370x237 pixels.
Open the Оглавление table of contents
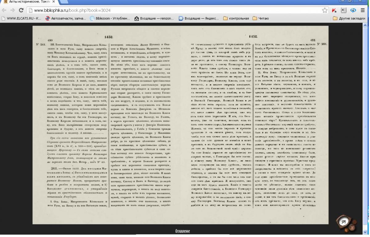(x=182, y=231)
